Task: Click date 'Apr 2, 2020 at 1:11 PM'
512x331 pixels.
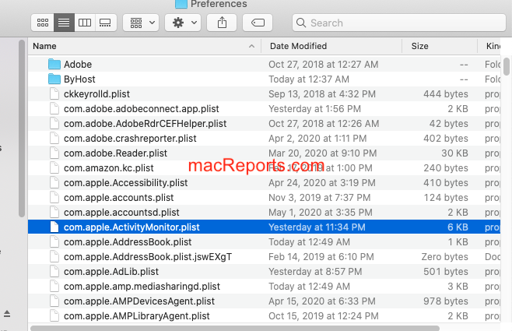Action: (317, 138)
